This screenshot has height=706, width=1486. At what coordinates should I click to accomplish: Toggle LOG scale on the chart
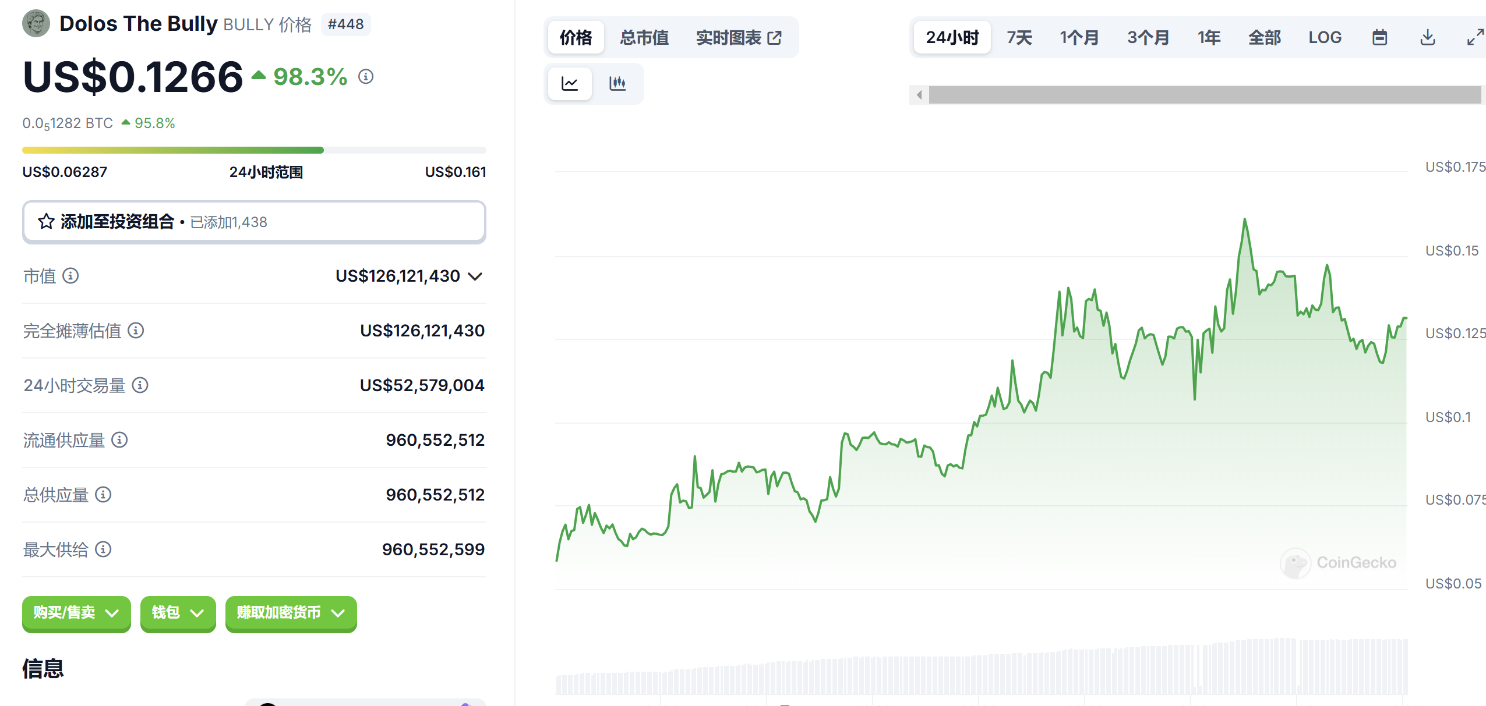(1325, 38)
